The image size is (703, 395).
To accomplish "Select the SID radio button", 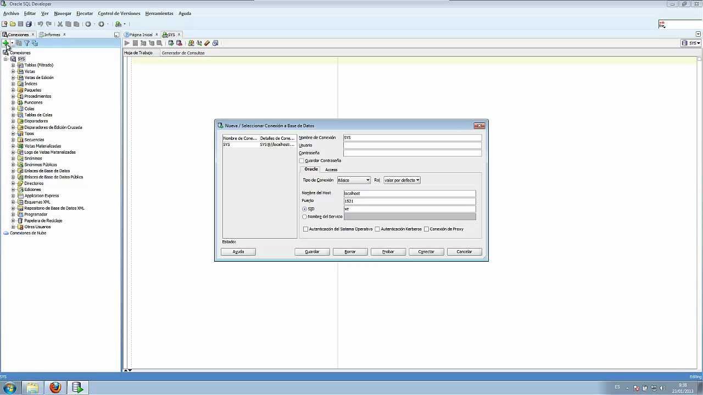I will tap(304, 209).
